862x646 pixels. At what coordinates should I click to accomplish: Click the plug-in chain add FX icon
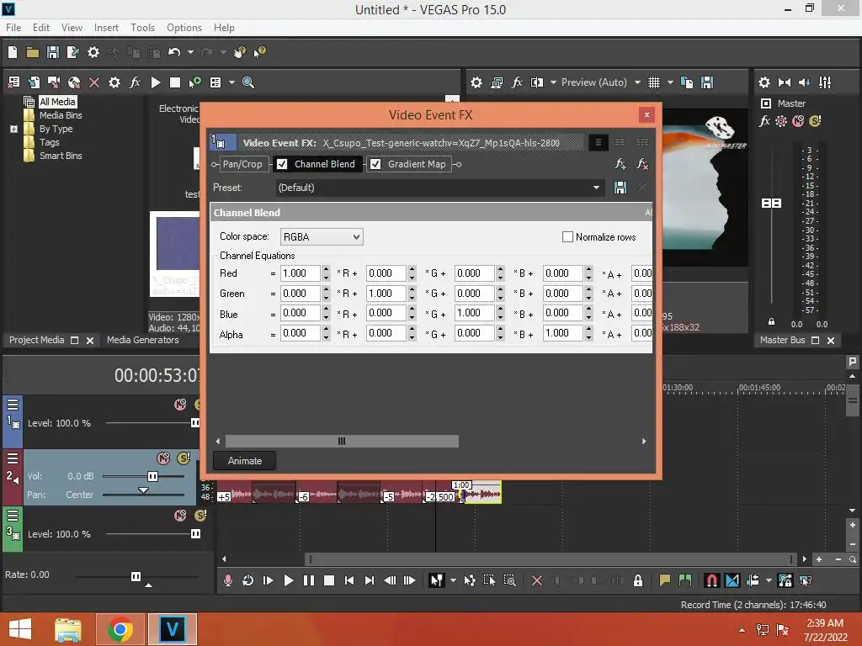coord(620,164)
